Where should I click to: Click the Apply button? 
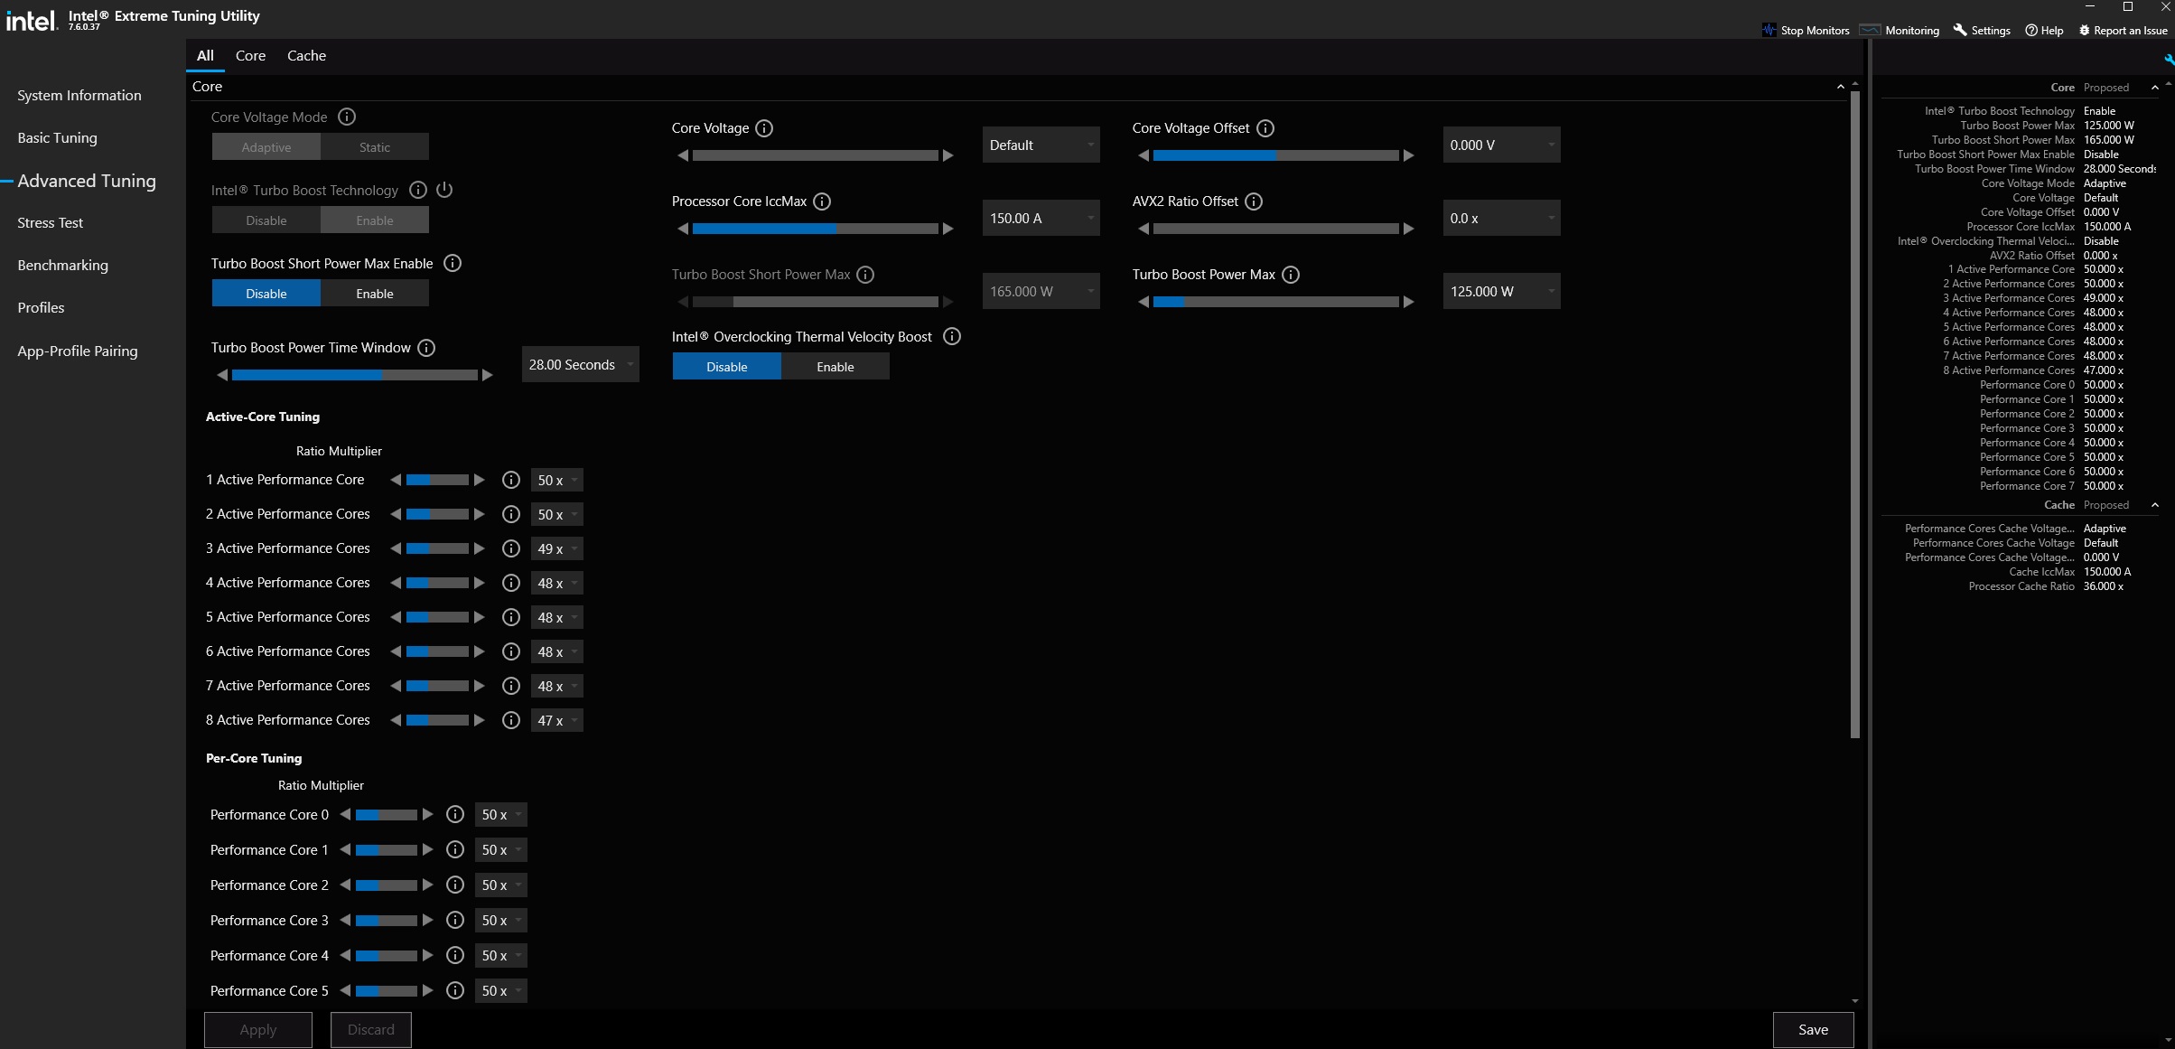pyautogui.click(x=258, y=1029)
